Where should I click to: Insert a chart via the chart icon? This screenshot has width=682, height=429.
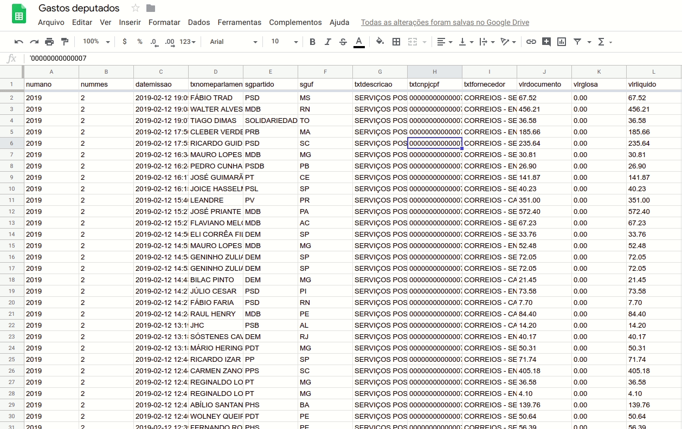(x=562, y=42)
